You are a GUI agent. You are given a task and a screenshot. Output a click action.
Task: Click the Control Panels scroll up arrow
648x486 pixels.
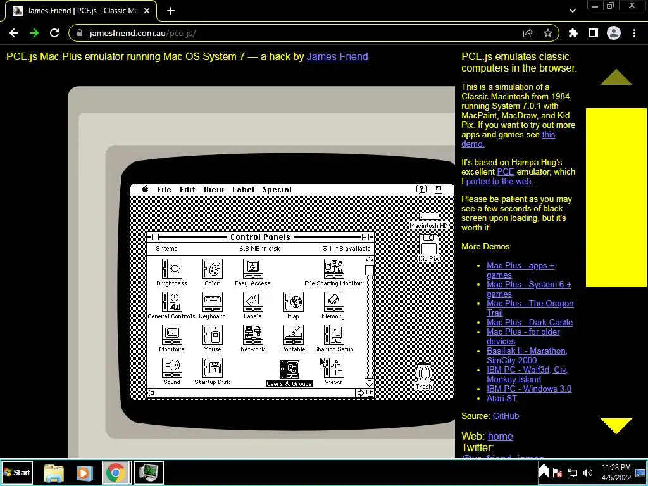370,260
